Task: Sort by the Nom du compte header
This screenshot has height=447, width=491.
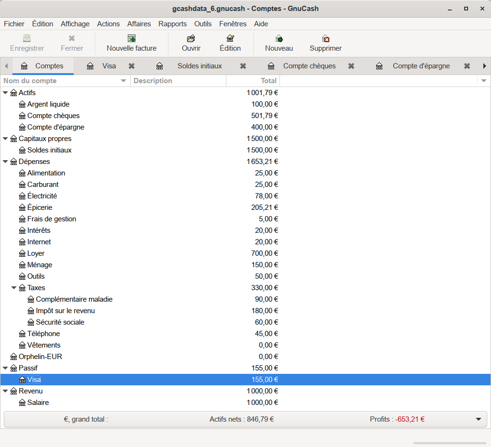Action: pos(62,81)
